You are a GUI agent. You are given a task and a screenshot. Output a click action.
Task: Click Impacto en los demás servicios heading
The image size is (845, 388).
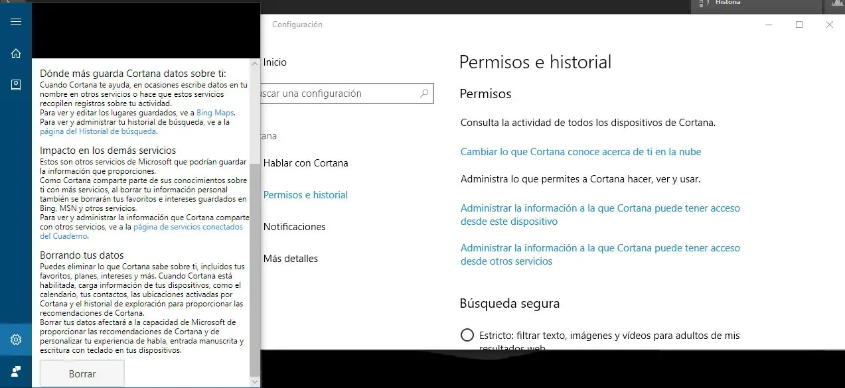pyautogui.click(x=108, y=151)
